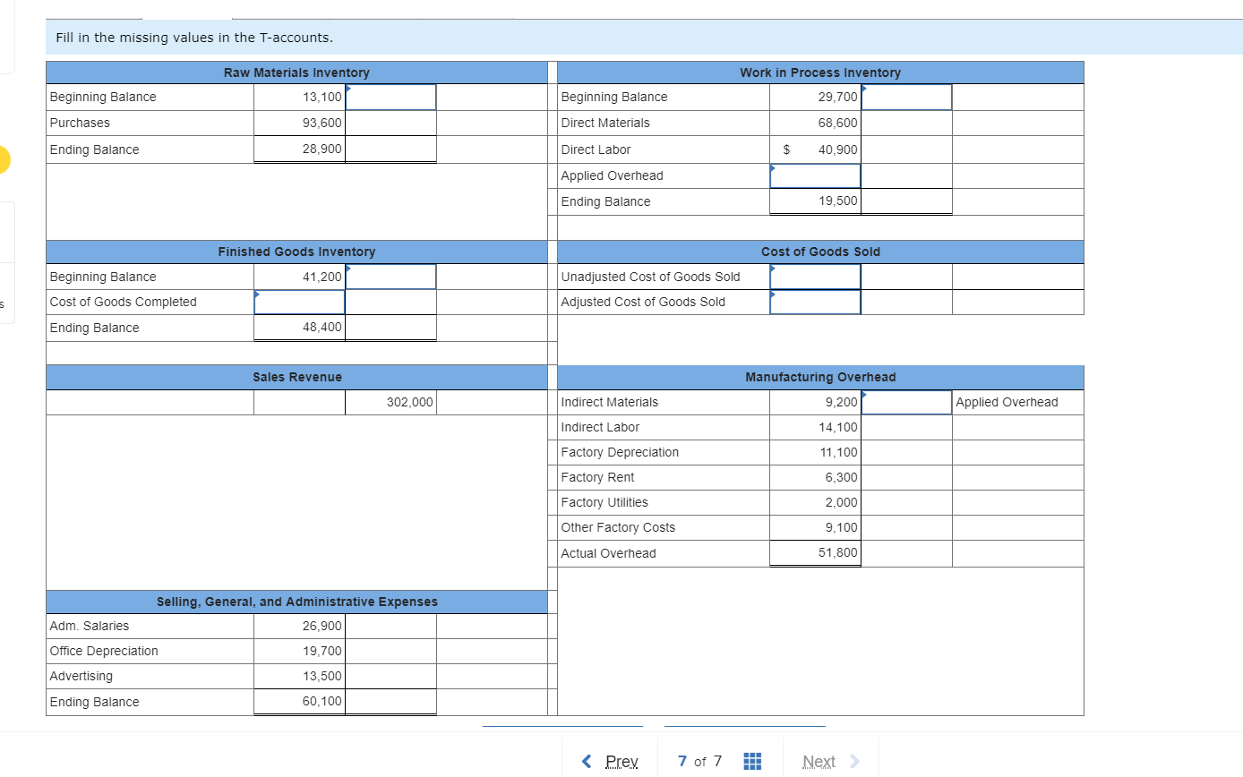The width and height of the screenshot is (1243, 777).
Task: Click the Direct Materials row label
Action: coord(605,123)
